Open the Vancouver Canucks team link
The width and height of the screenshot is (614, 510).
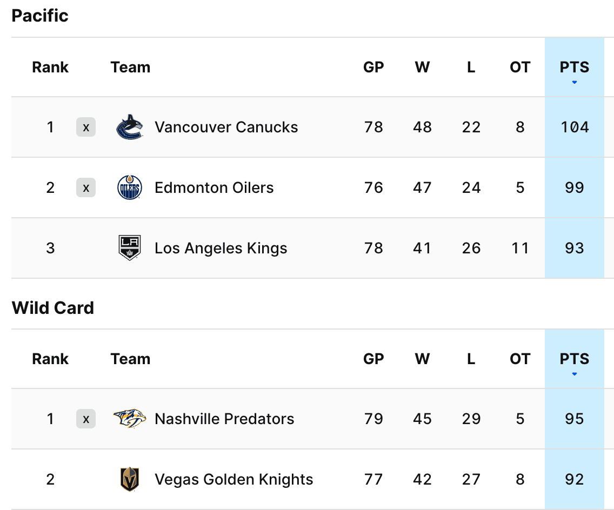click(226, 127)
